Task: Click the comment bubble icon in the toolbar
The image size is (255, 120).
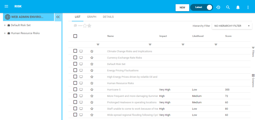Action: point(75,26)
